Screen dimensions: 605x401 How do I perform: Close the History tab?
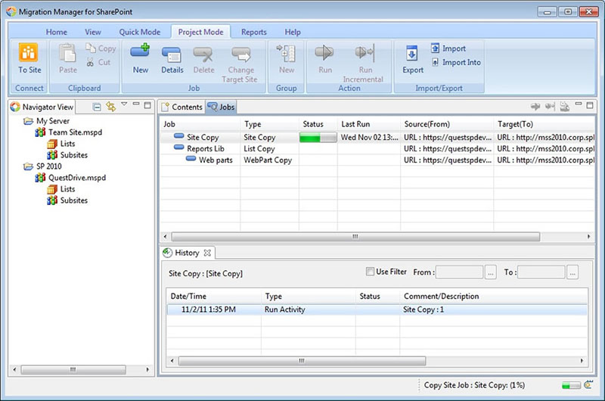(207, 253)
